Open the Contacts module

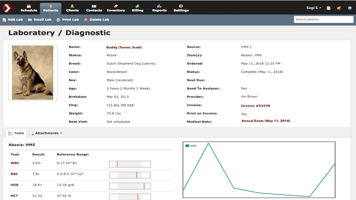coord(94,8)
